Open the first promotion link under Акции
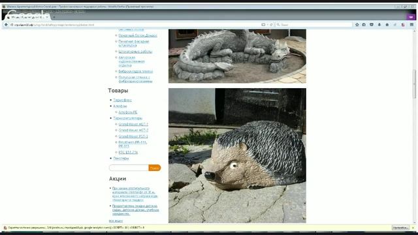418x235 pixels. click(135, 195)
